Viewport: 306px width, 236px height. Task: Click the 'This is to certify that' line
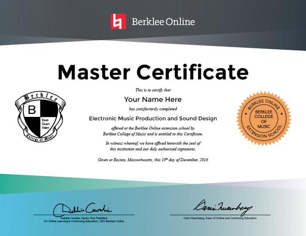pyautogui.click(x=153, y=90)
